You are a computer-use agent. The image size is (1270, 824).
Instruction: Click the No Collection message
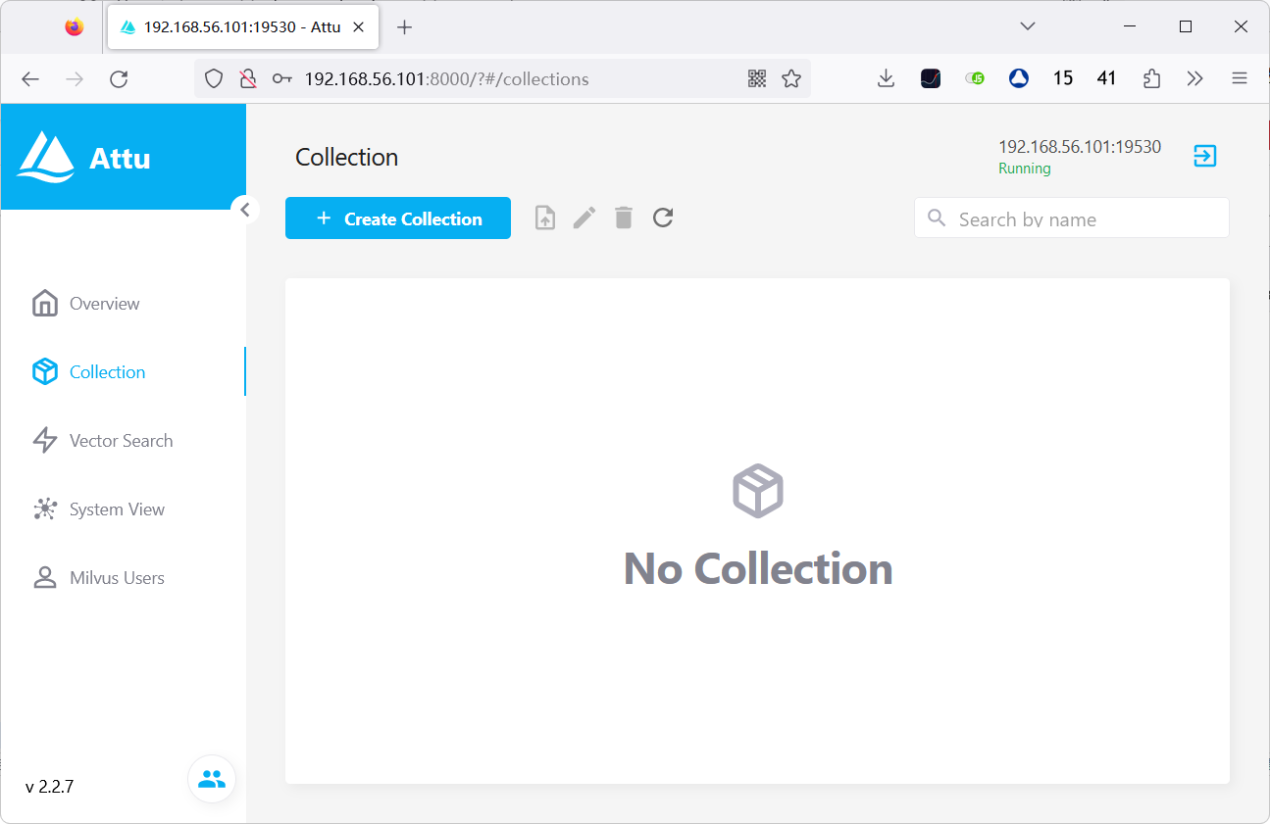[758, 568]
